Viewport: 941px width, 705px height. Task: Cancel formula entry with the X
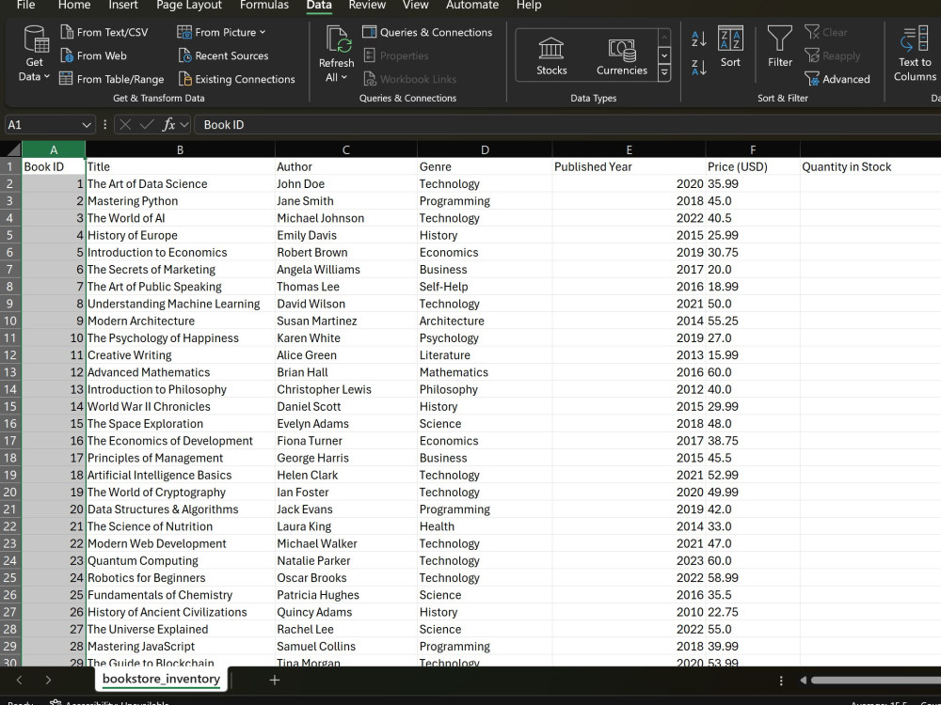click(125, 125)
